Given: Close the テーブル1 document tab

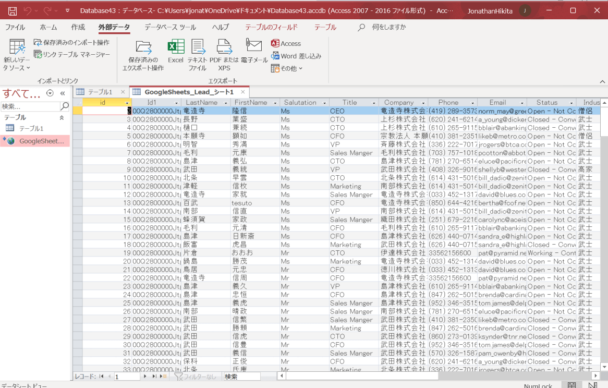Looking at the screenshot, I should coord(123,92).
